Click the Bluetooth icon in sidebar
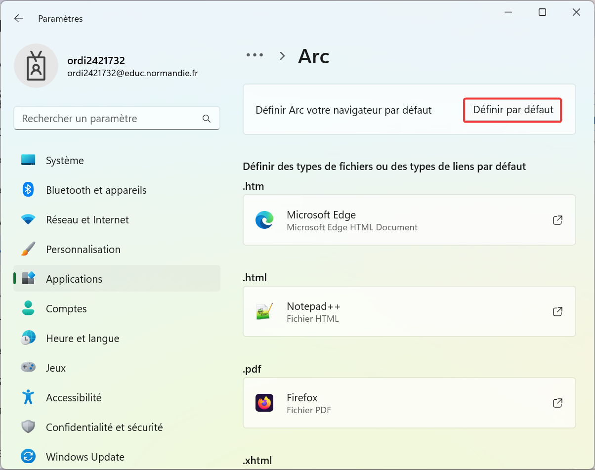The width and height of the screenshot is (595, 470). click(x=28, y=190)
